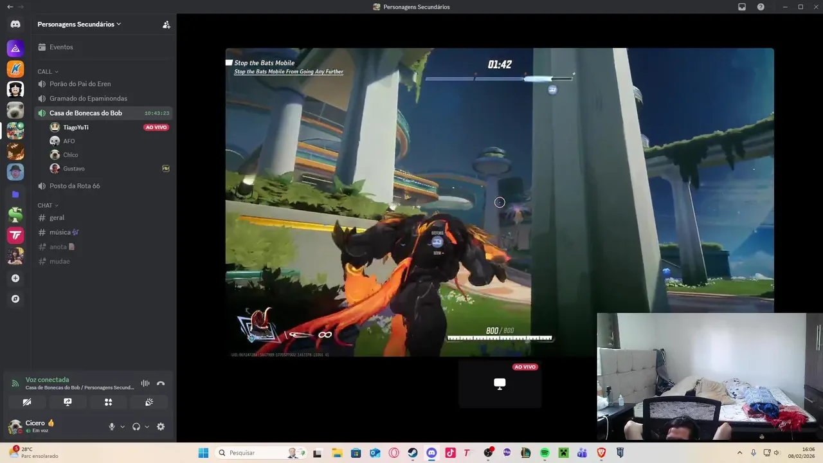Screen dimensions: 823x463
Task: Open the geral text channel
Action: [103, 217]
